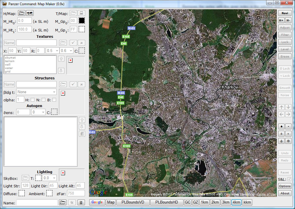Click the bottom Name input field

(37, 203)
